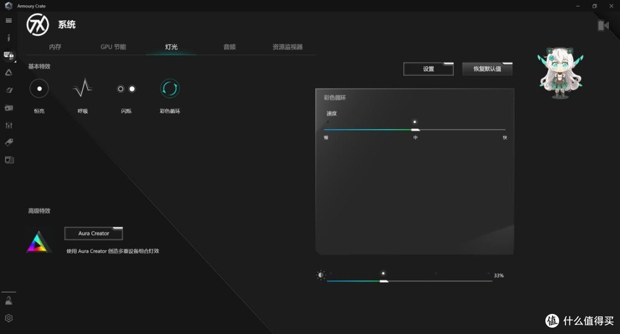Click the 慢 (slow) speed label

click(326, 138)
